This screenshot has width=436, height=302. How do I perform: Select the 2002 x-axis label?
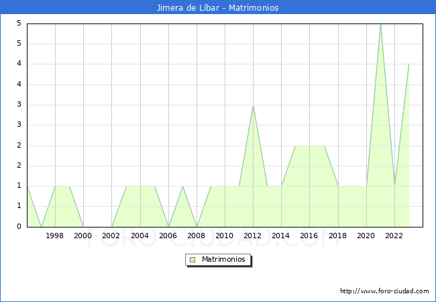(x=111, y=236)
